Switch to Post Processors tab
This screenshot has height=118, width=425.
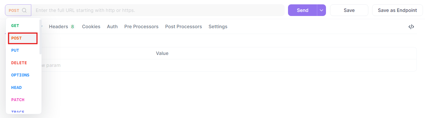(183, 27)
